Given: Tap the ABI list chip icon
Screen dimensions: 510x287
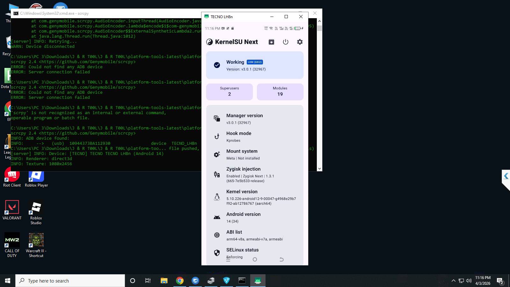Looking at the screenshot, I should tap(217, 235).
